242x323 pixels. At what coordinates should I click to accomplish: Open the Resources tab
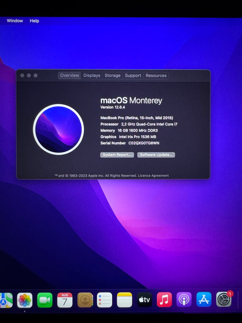156,75
